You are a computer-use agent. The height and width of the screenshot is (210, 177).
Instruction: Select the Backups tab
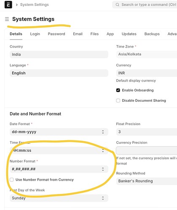pyautogui.click(x=152, y=34)
